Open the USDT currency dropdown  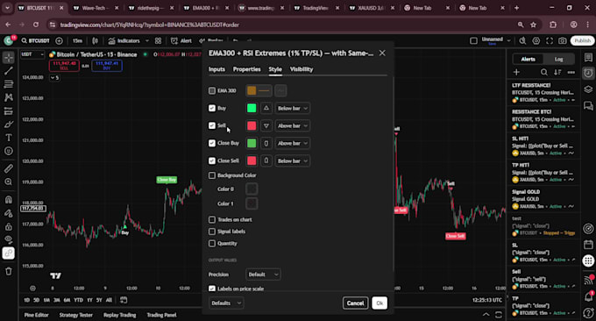click(x=32, y=54)
